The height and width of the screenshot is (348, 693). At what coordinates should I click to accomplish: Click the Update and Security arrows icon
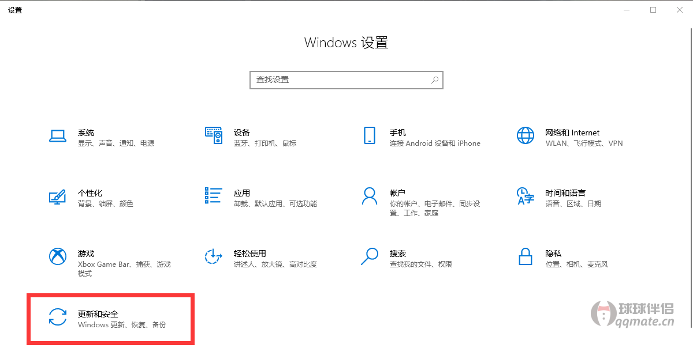(58, 317)
